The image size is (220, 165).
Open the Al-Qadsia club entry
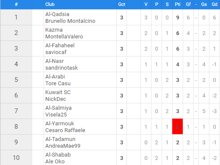pos(57,14)
